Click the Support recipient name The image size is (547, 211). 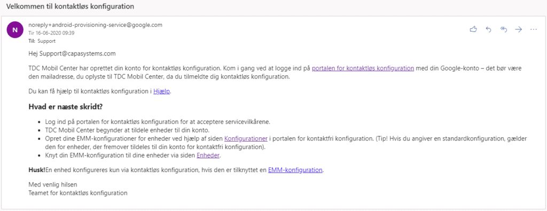46,41
